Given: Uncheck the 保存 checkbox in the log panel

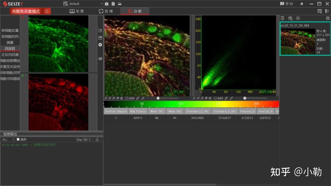Looking at the screenshot, I should point(18,139).
